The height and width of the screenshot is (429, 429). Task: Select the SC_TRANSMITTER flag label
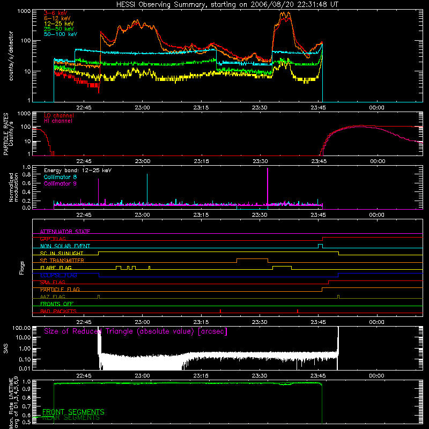click(x=62, y=261)
